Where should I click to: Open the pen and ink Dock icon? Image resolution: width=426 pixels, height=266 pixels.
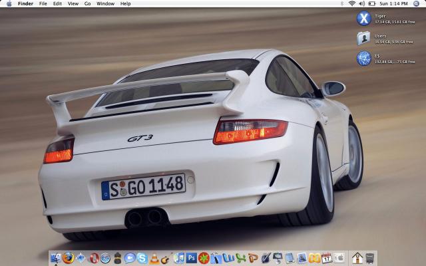tap(266, 258)
